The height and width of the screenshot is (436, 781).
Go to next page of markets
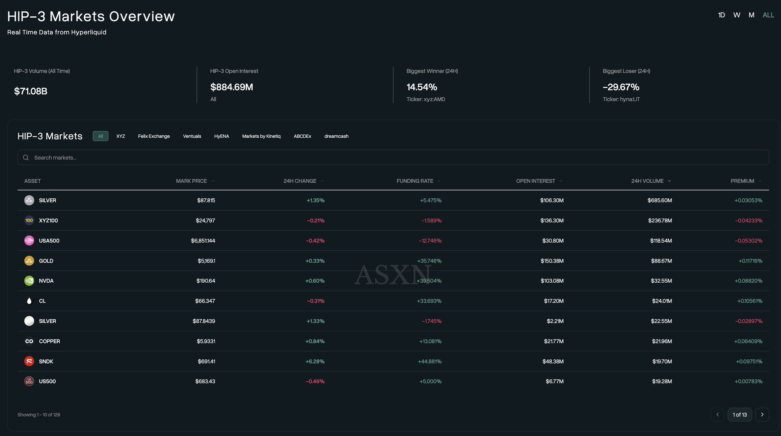click(762, 415)
